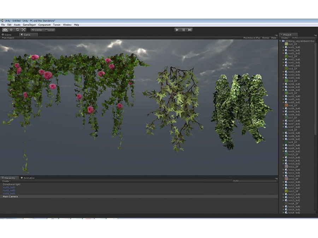
Task: Open the Edit menu
Action: click(x=10, y=25)
